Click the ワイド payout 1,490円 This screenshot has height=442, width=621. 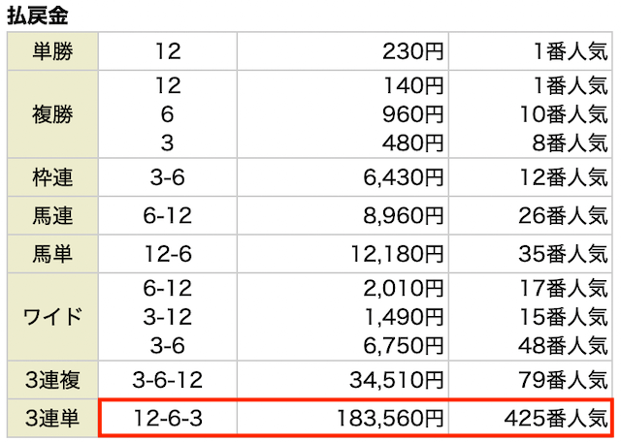pos(404,317)
